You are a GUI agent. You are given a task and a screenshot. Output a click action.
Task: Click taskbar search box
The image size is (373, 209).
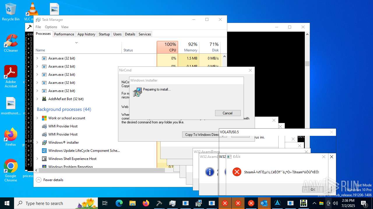[x=56, y=203]
